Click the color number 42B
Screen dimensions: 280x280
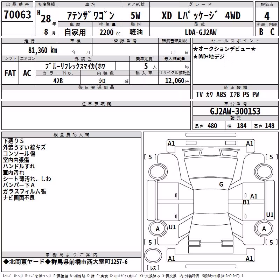(58, 81)
